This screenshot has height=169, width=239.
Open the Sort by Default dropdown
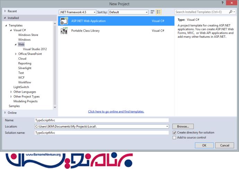(x=129, y=12)
